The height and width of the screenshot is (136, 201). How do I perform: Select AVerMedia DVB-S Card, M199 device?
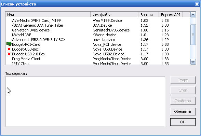pos(36,21)
